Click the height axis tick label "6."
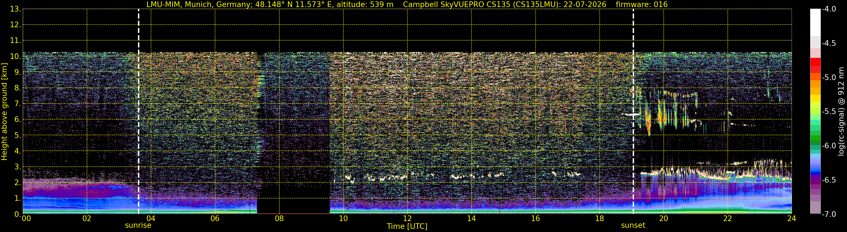This screenshot has width=847, height=232. 17,119
